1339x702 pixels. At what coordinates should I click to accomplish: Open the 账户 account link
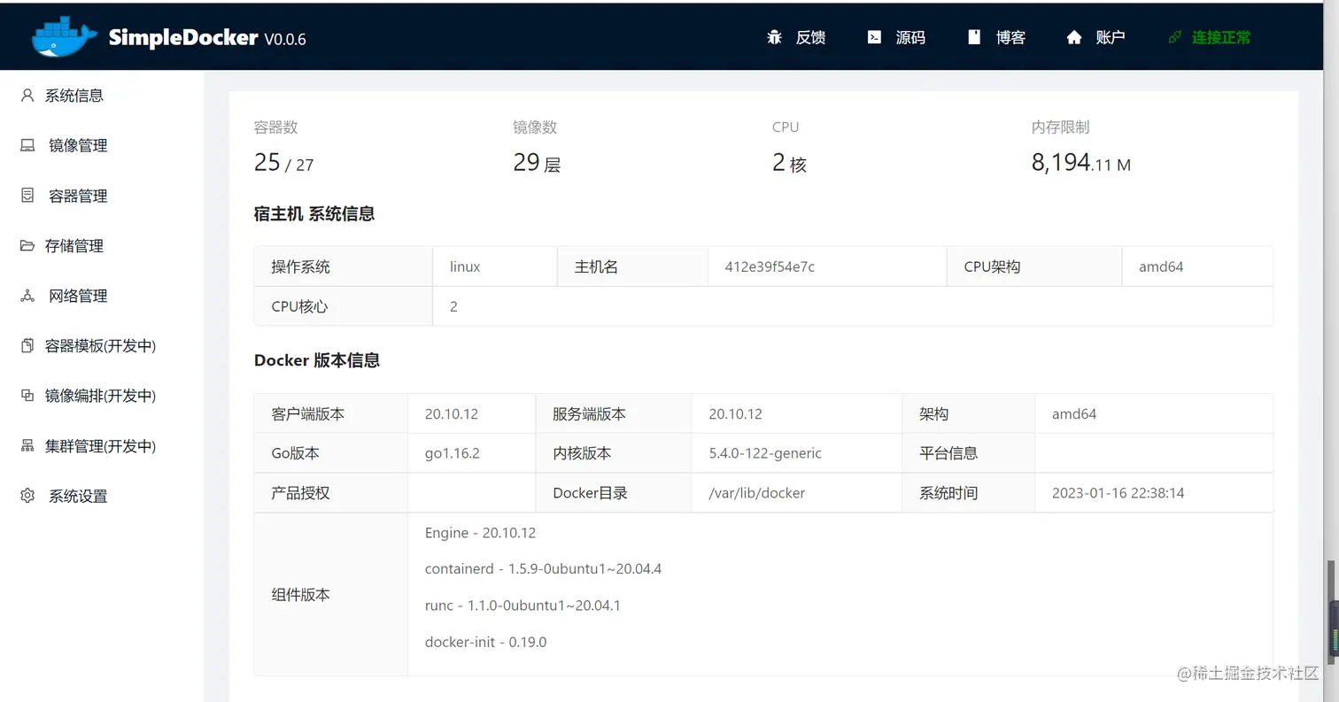point(1111,37)
